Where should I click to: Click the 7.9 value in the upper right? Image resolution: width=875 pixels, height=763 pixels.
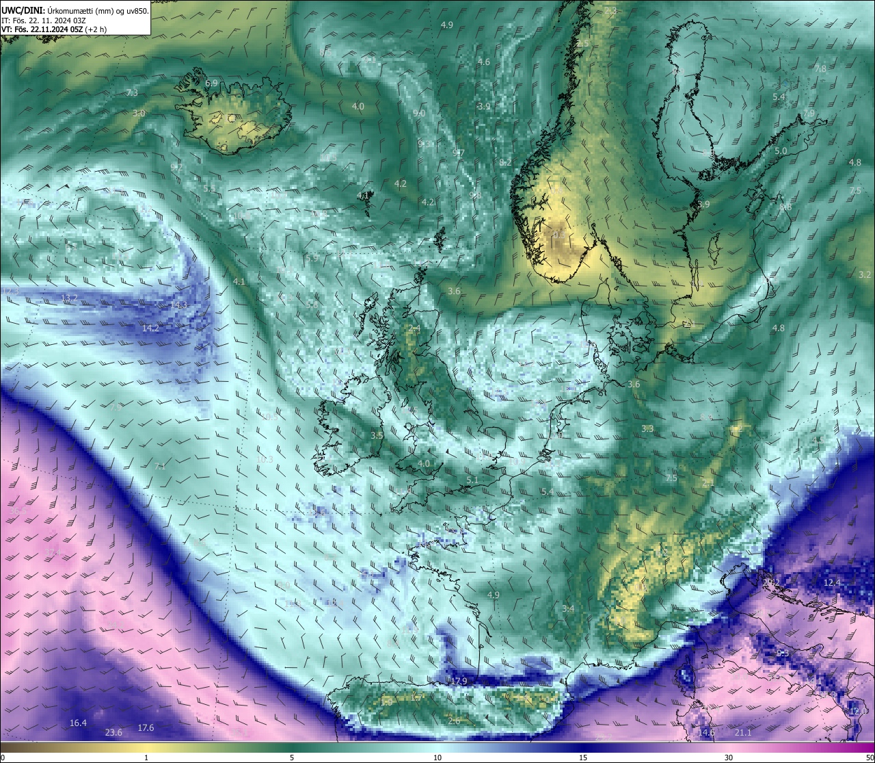point(809,114)
